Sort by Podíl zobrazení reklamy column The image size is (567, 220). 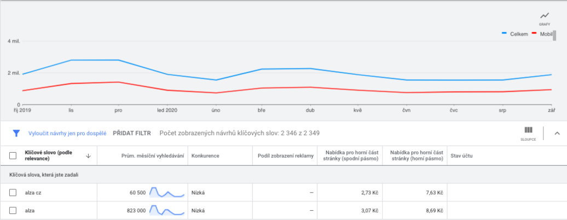click(x=285, y=156)
